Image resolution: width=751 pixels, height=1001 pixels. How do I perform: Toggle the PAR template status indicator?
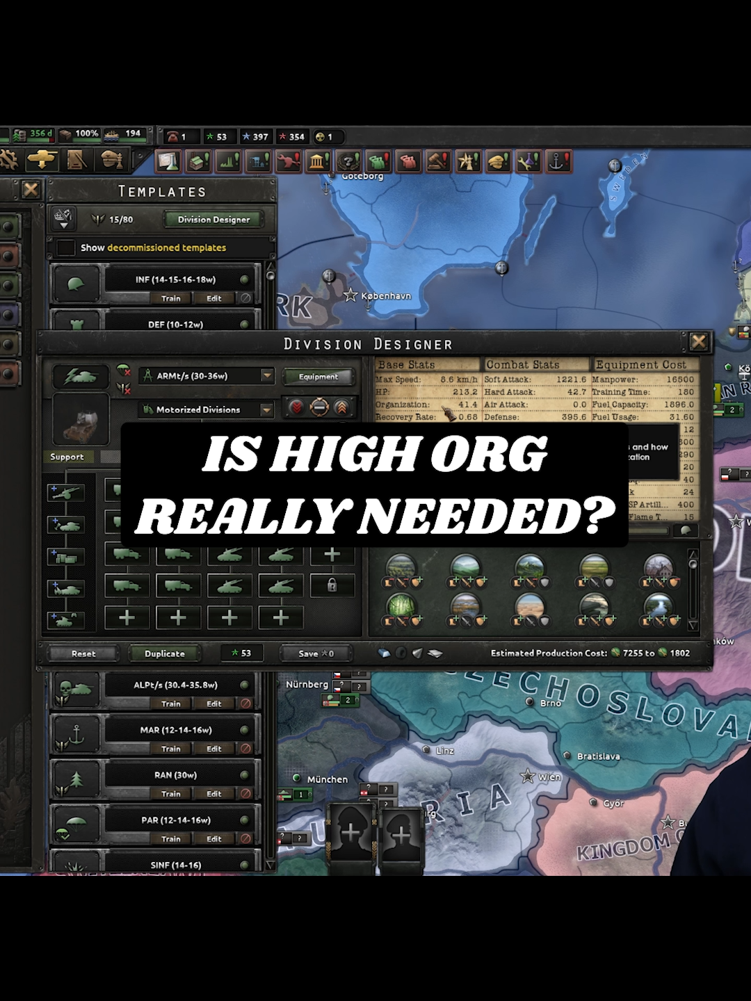[x=245, y=820]
